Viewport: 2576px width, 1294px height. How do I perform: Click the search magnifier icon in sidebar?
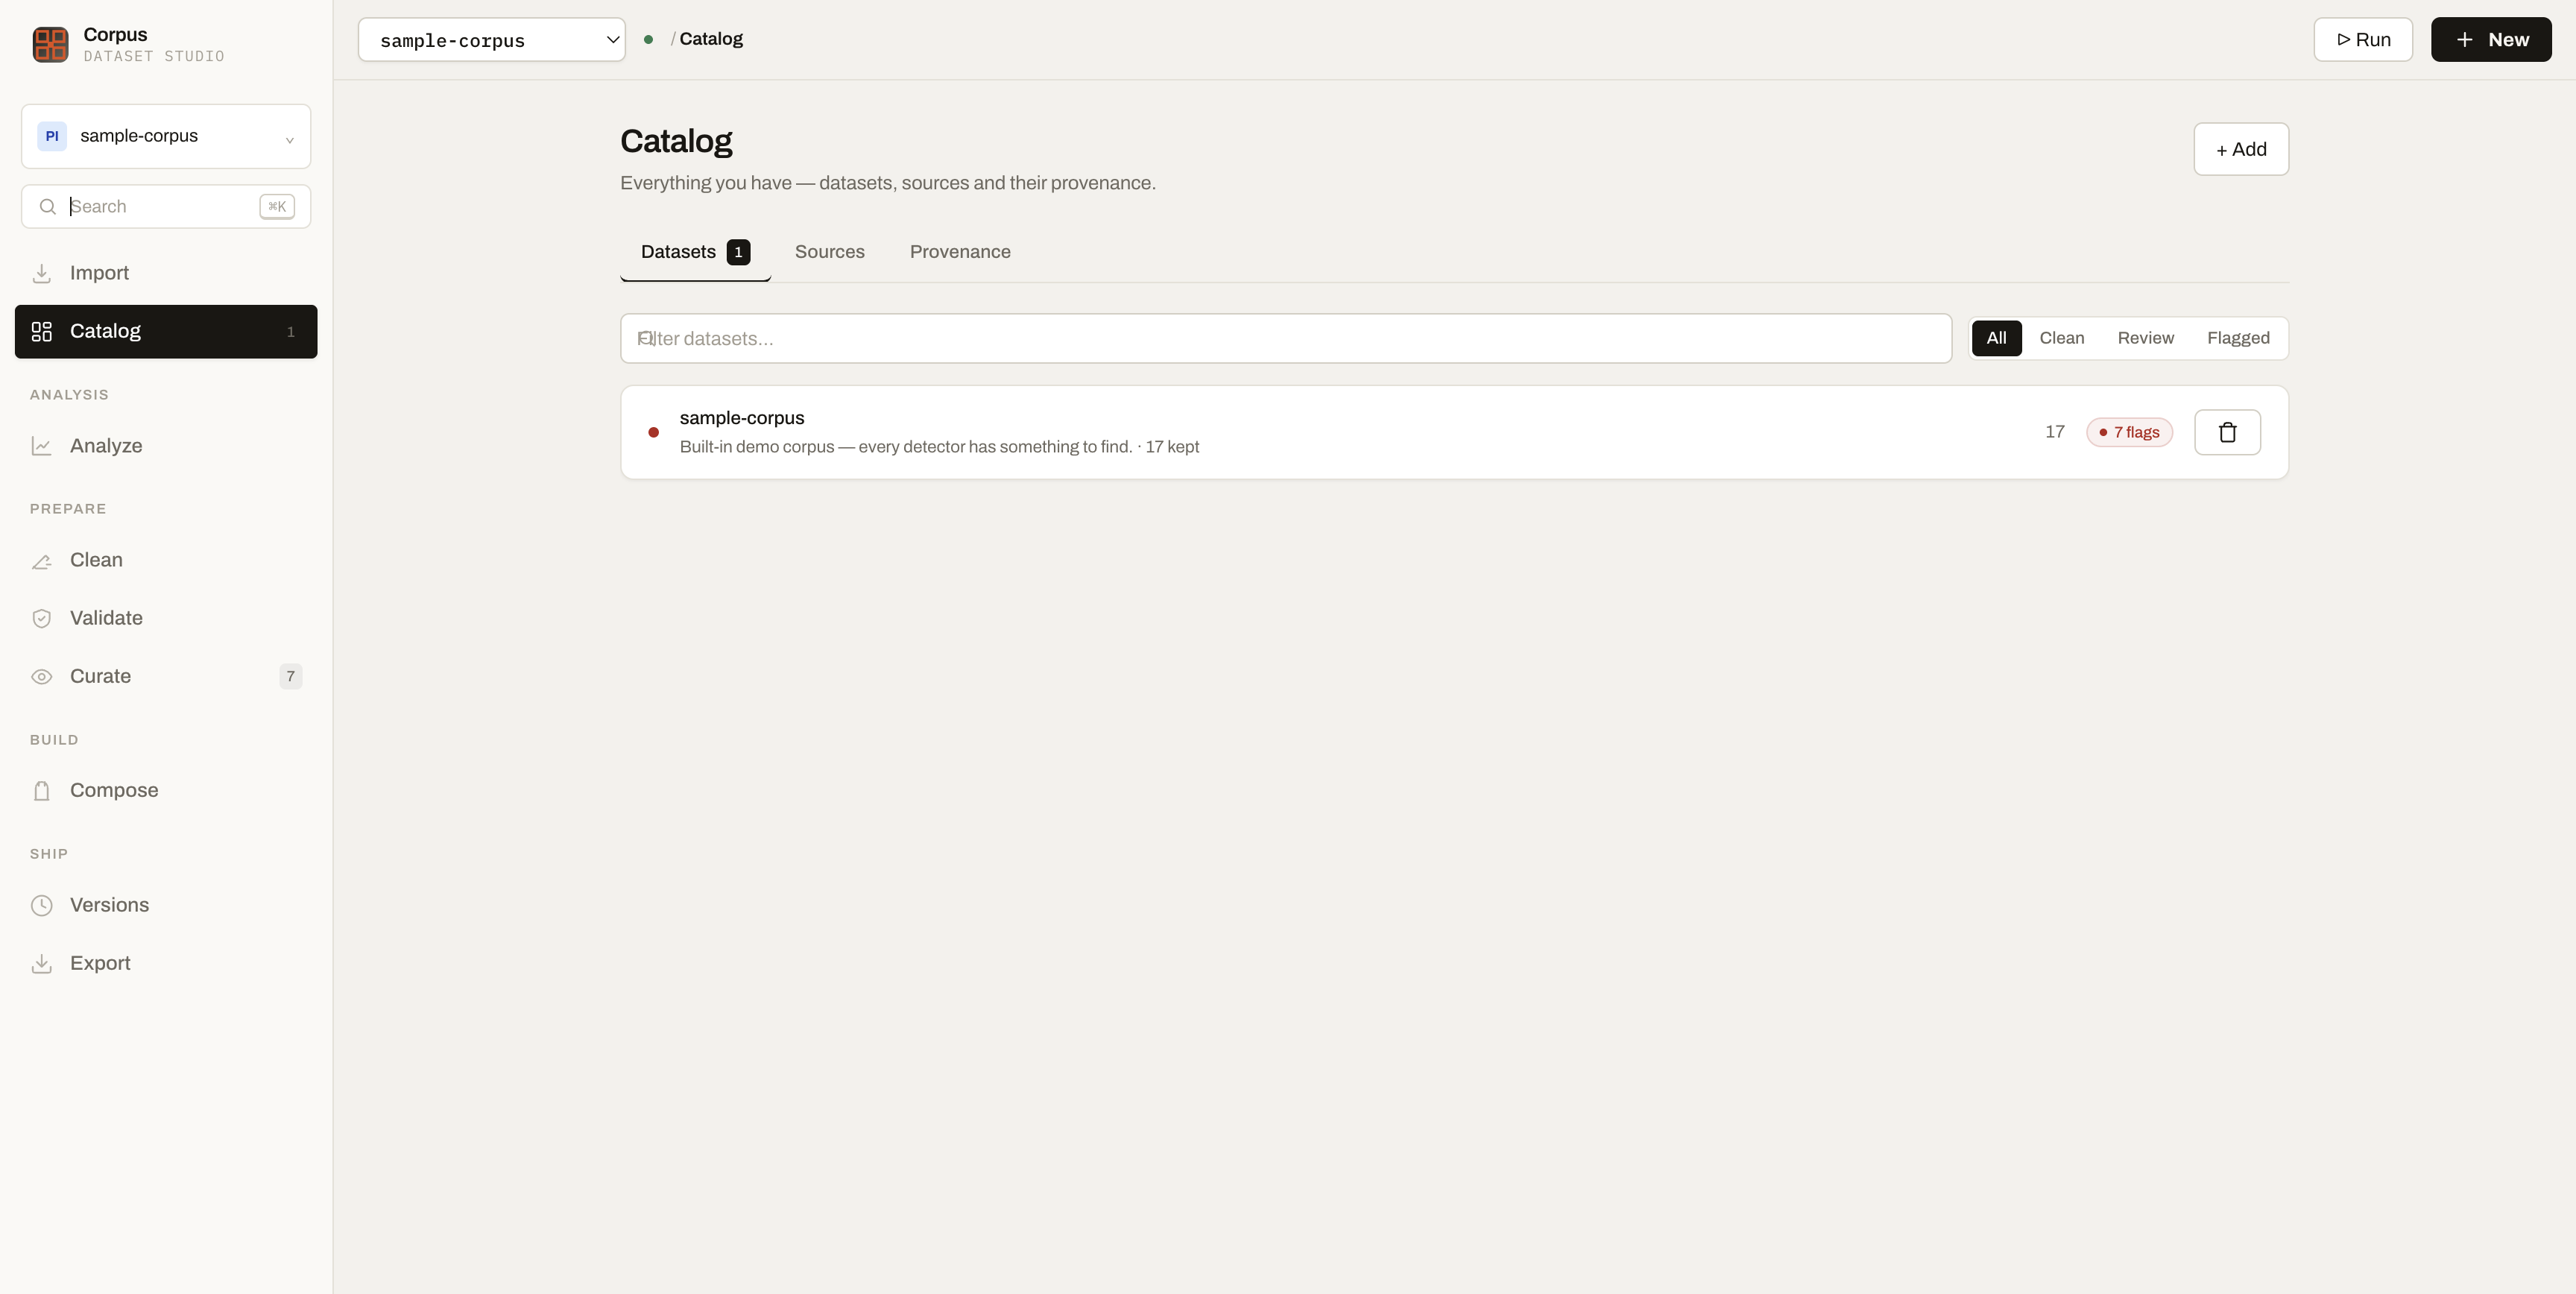pos(47,207)
